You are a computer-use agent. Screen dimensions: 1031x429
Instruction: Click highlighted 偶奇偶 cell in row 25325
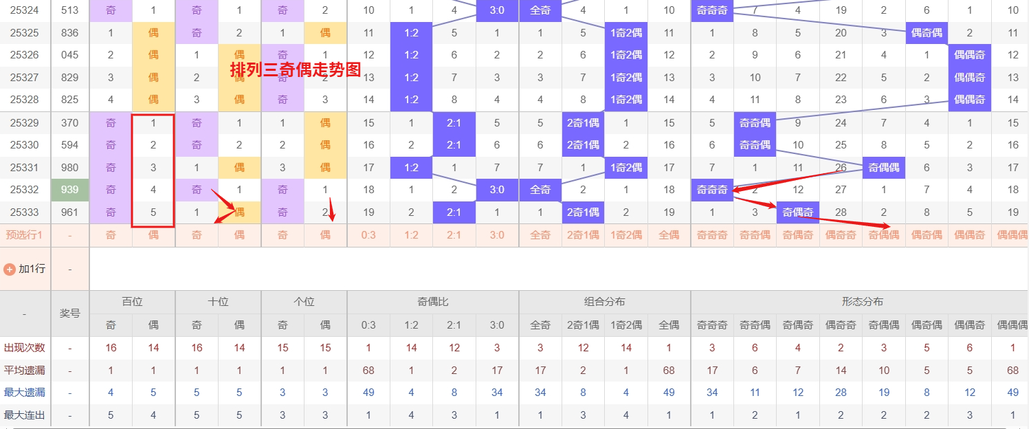[927, 33]
